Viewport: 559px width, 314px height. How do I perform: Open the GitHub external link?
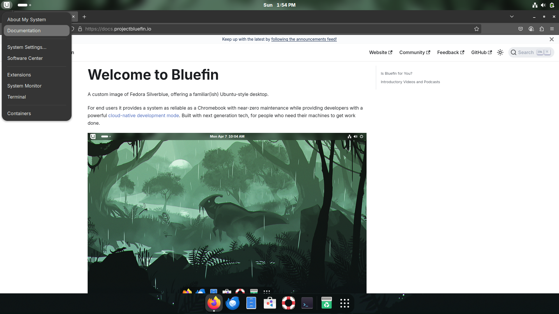pyautogui.click(x=482, y=52)
